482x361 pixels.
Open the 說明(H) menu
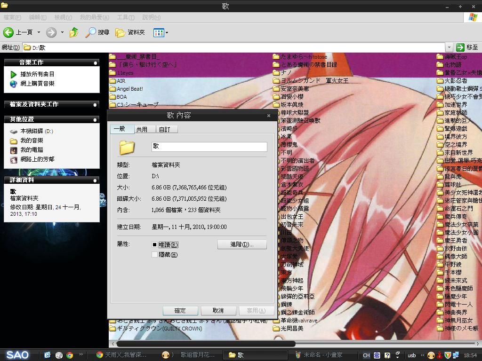(151, 17)
